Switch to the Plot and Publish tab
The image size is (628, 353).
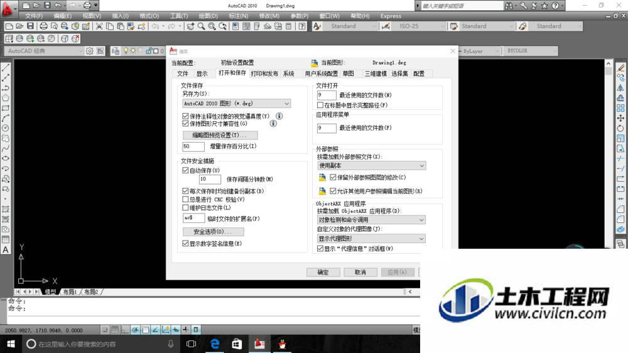coord(264,73)
